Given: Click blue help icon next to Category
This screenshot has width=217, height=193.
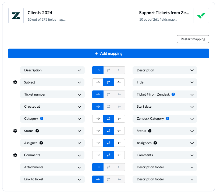Looking at the screenshot, I should (42, 119).
